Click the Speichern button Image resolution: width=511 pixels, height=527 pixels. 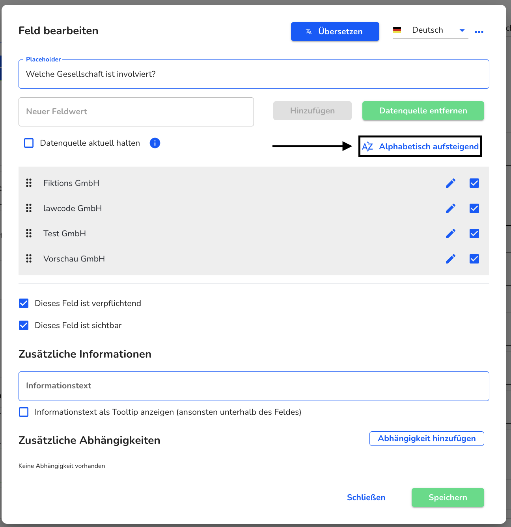(448, 497)
